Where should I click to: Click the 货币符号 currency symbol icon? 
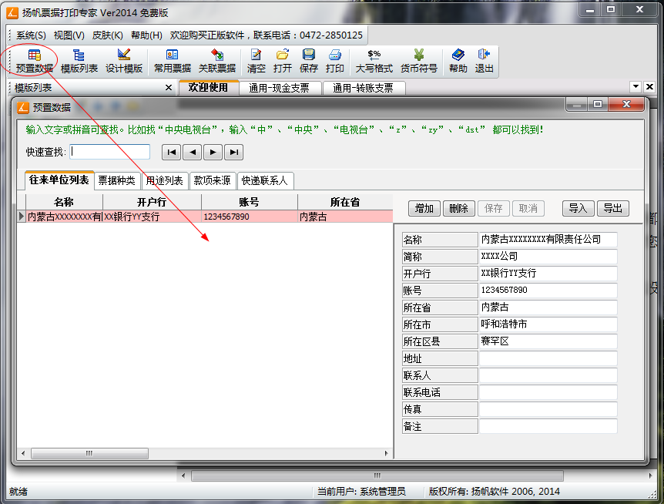click(x=419, y=61)
